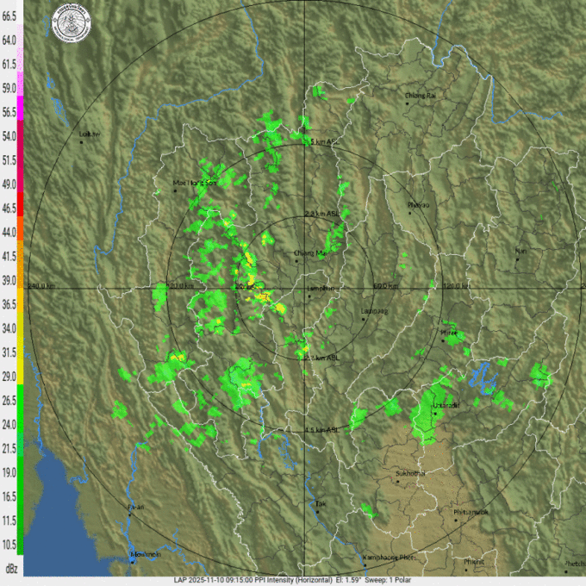This screenshot has height=586, width=586.
Task: Click the Loikaw city marker
Action: [81, 142]
